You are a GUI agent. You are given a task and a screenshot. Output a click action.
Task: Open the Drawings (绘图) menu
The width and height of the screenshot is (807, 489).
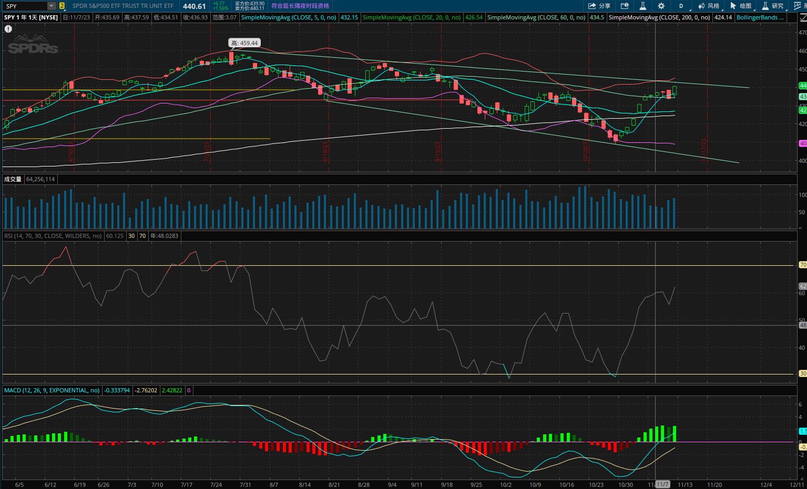(741, 6)
